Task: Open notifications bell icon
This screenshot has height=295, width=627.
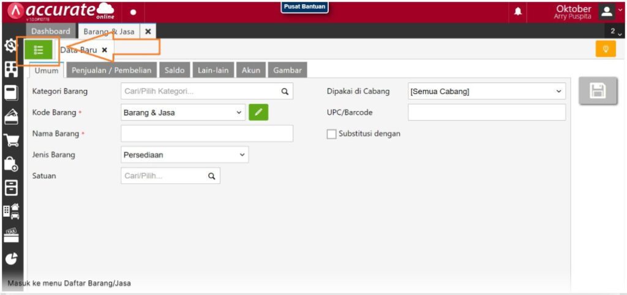Action: click(517, 12)
